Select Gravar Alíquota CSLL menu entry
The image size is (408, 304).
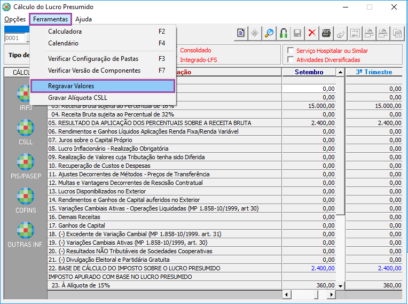tap(103, 98)
